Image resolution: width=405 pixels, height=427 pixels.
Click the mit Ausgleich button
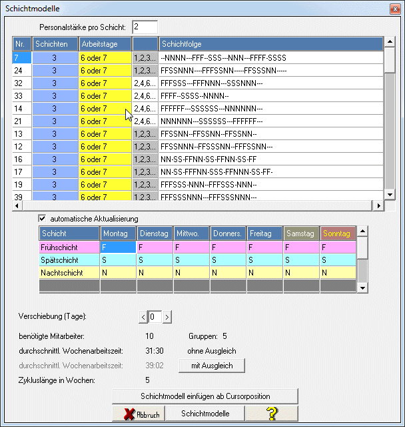tap(212, 366)
